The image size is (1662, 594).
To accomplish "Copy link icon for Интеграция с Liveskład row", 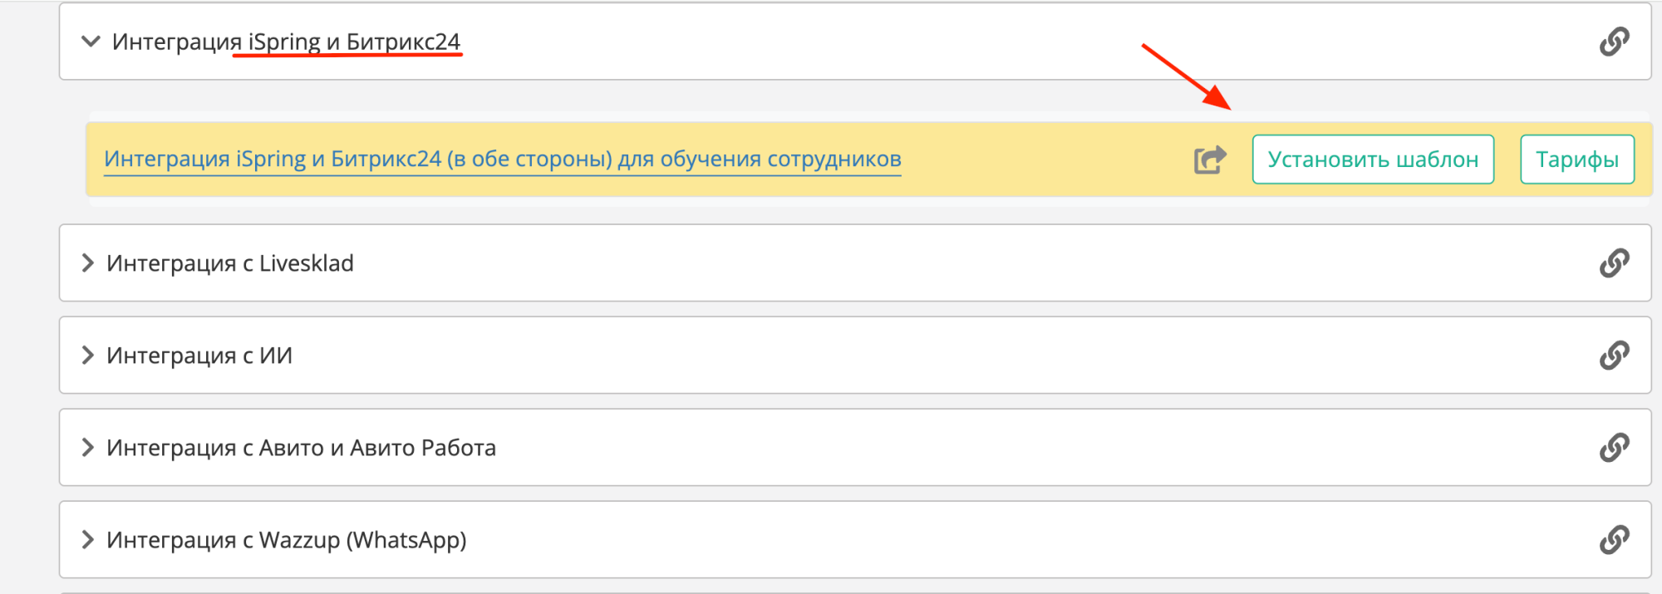I will coord(1614,263).
